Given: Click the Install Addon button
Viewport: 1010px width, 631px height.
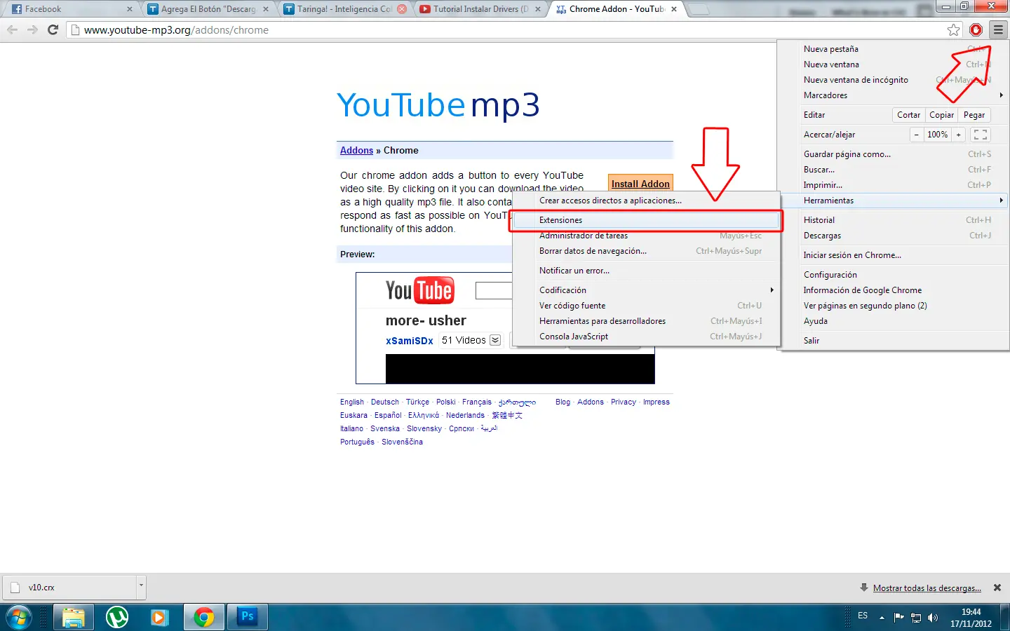Looking at the screenshot, I should coord(640,183).
